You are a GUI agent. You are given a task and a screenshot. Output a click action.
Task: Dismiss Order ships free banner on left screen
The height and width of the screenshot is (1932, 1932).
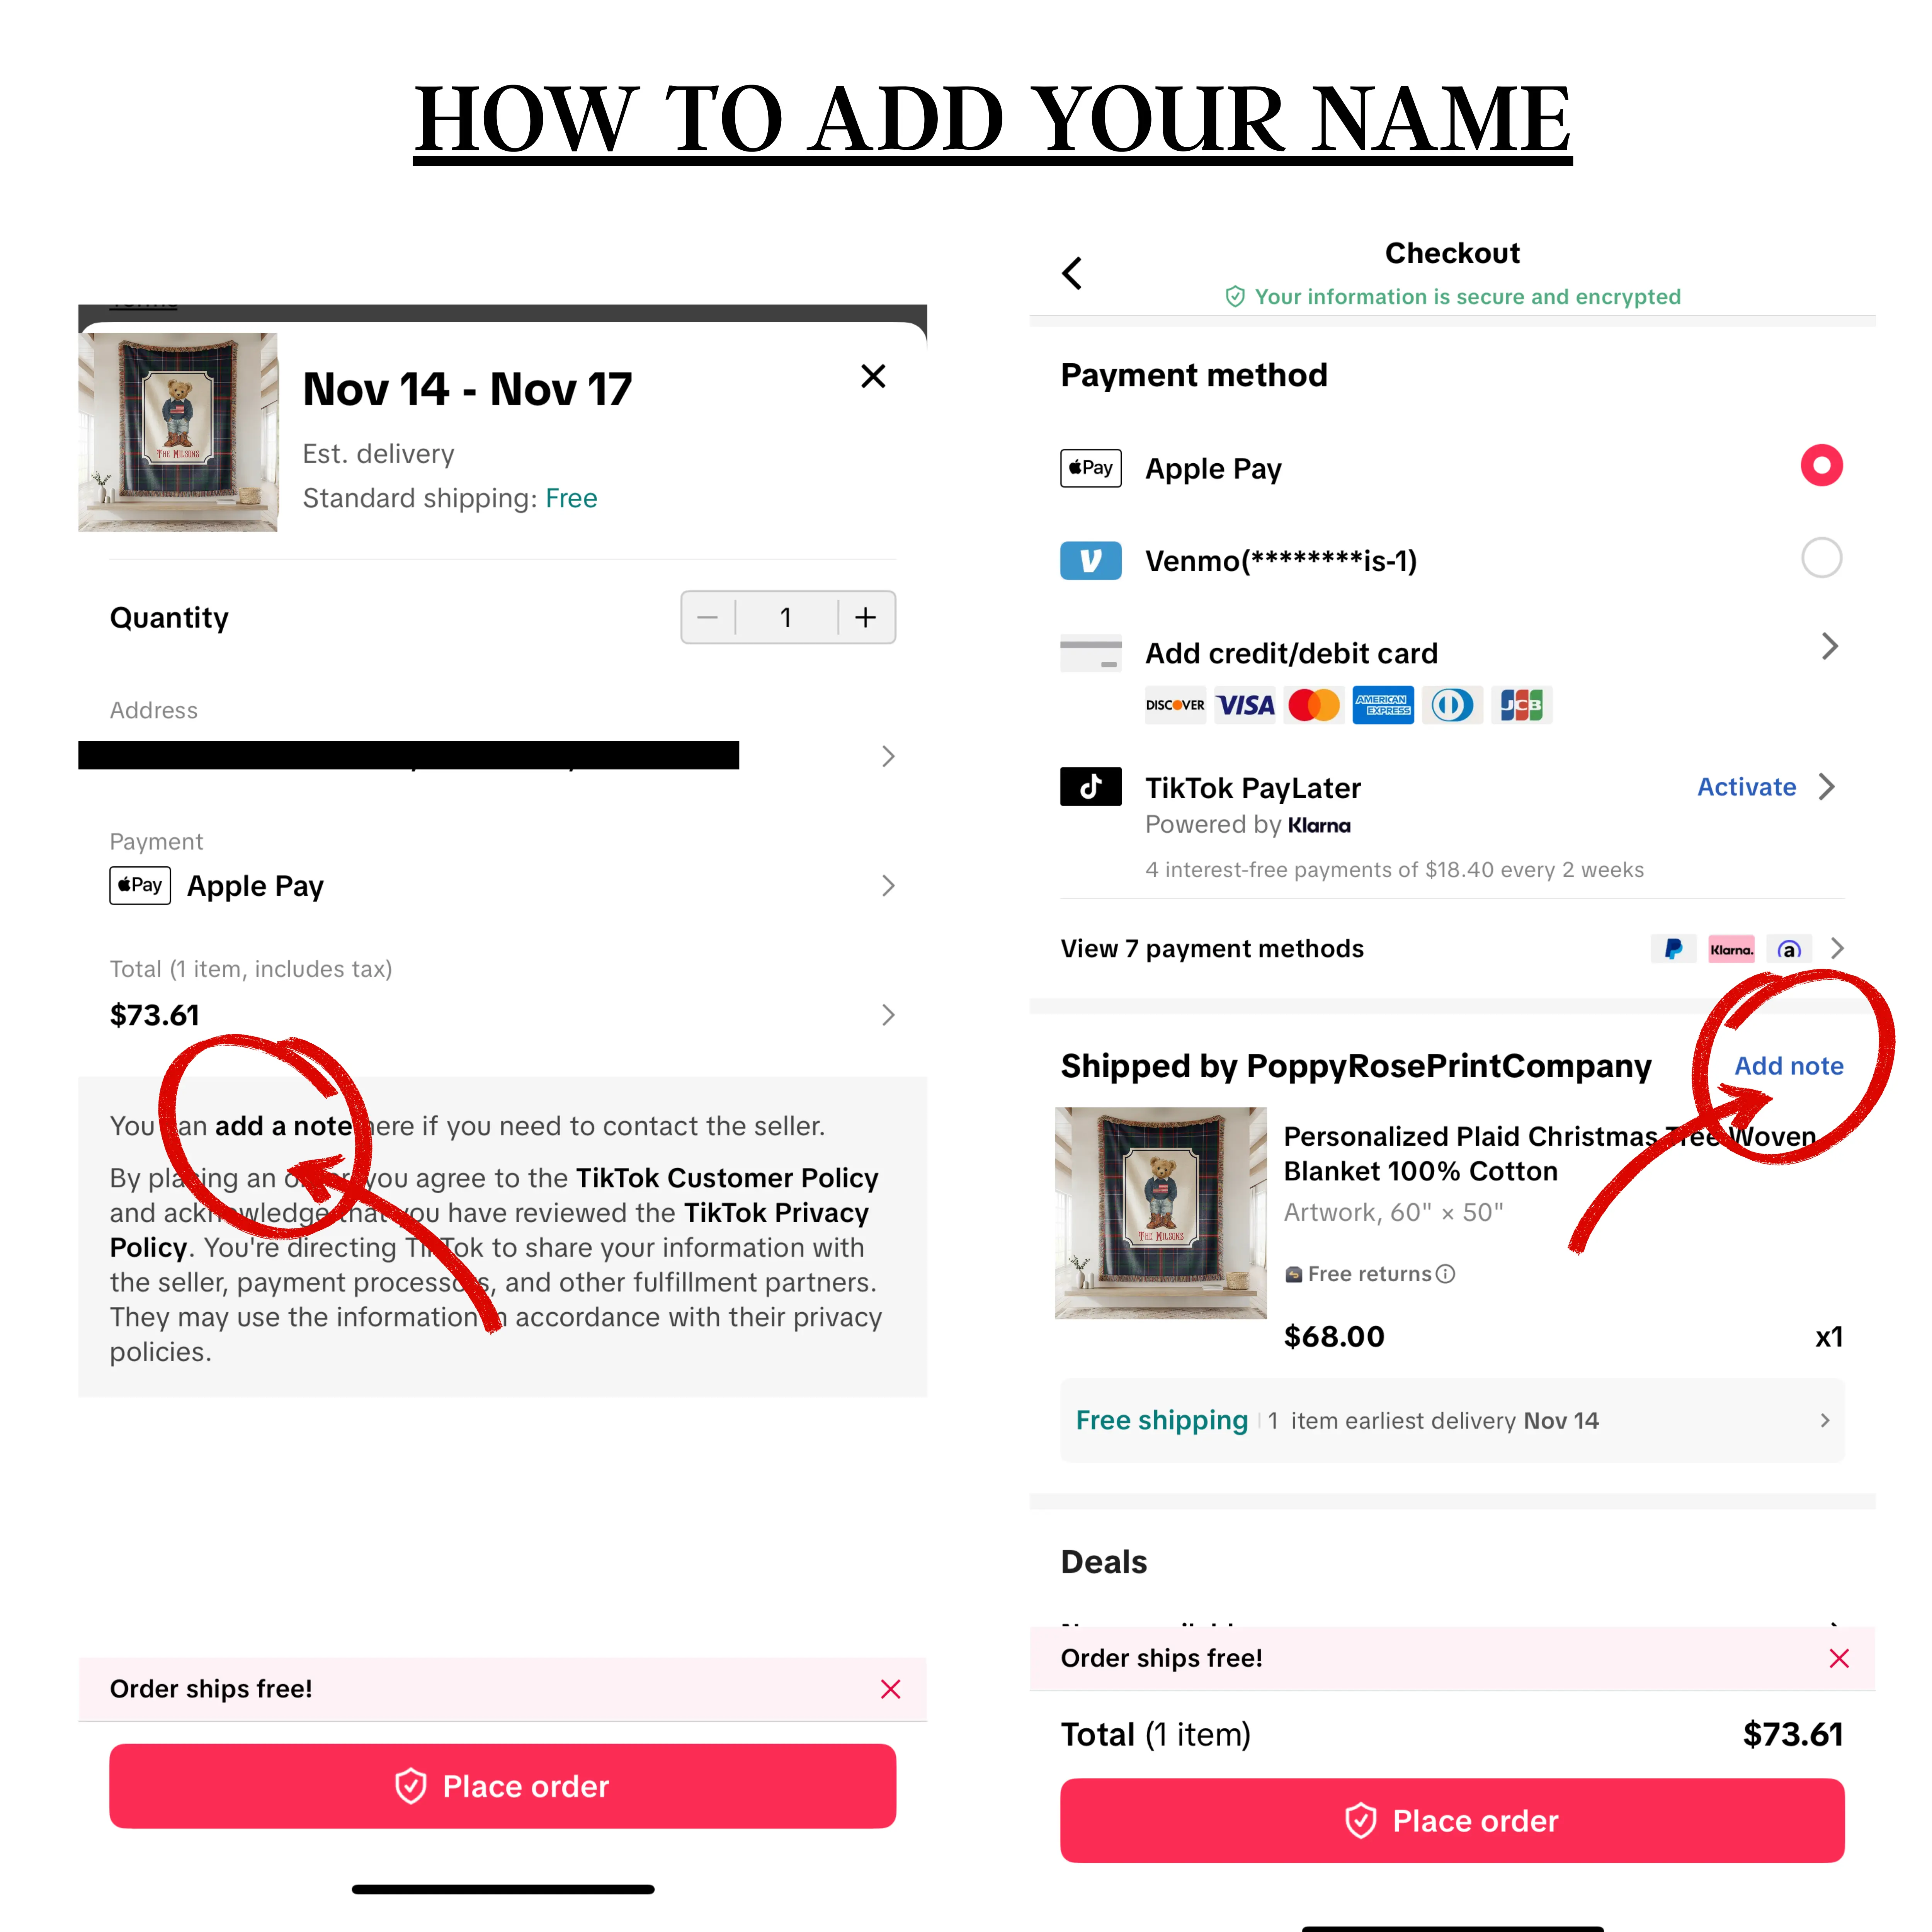coord(890,1689)
